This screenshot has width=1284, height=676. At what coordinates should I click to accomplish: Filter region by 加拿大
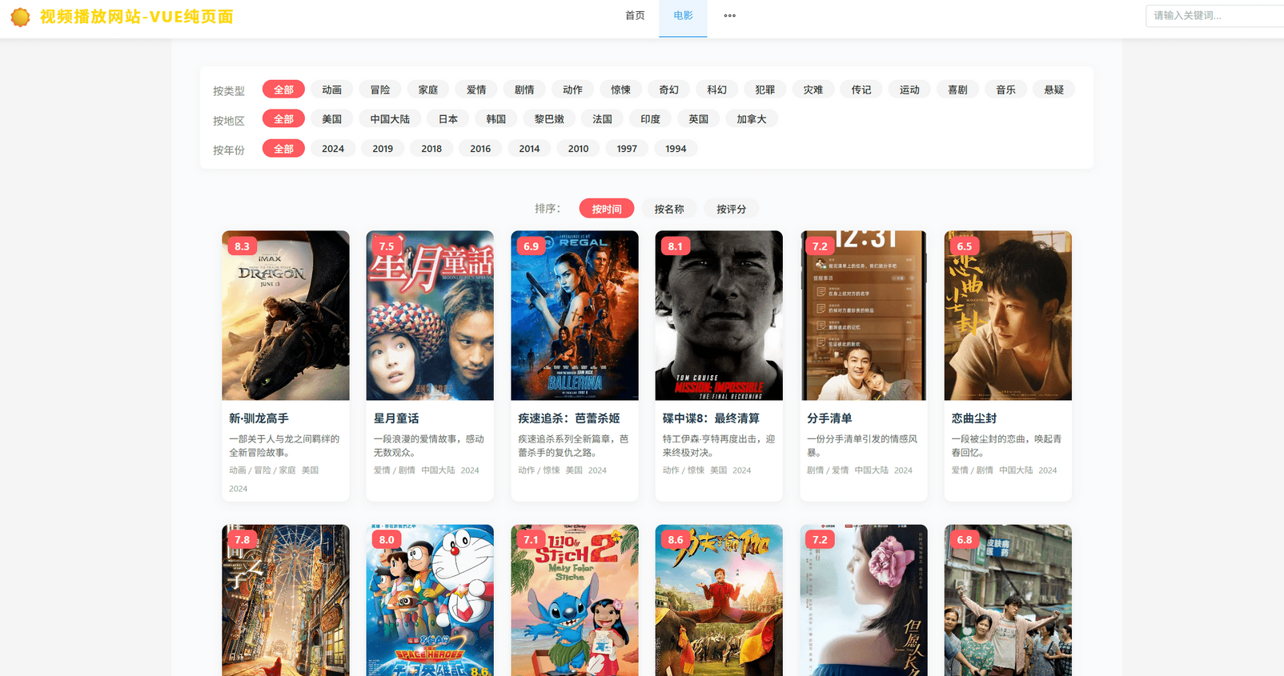click(752, 119)
